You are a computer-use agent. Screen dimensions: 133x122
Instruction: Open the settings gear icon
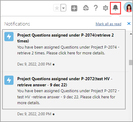(x=106, y=8)
